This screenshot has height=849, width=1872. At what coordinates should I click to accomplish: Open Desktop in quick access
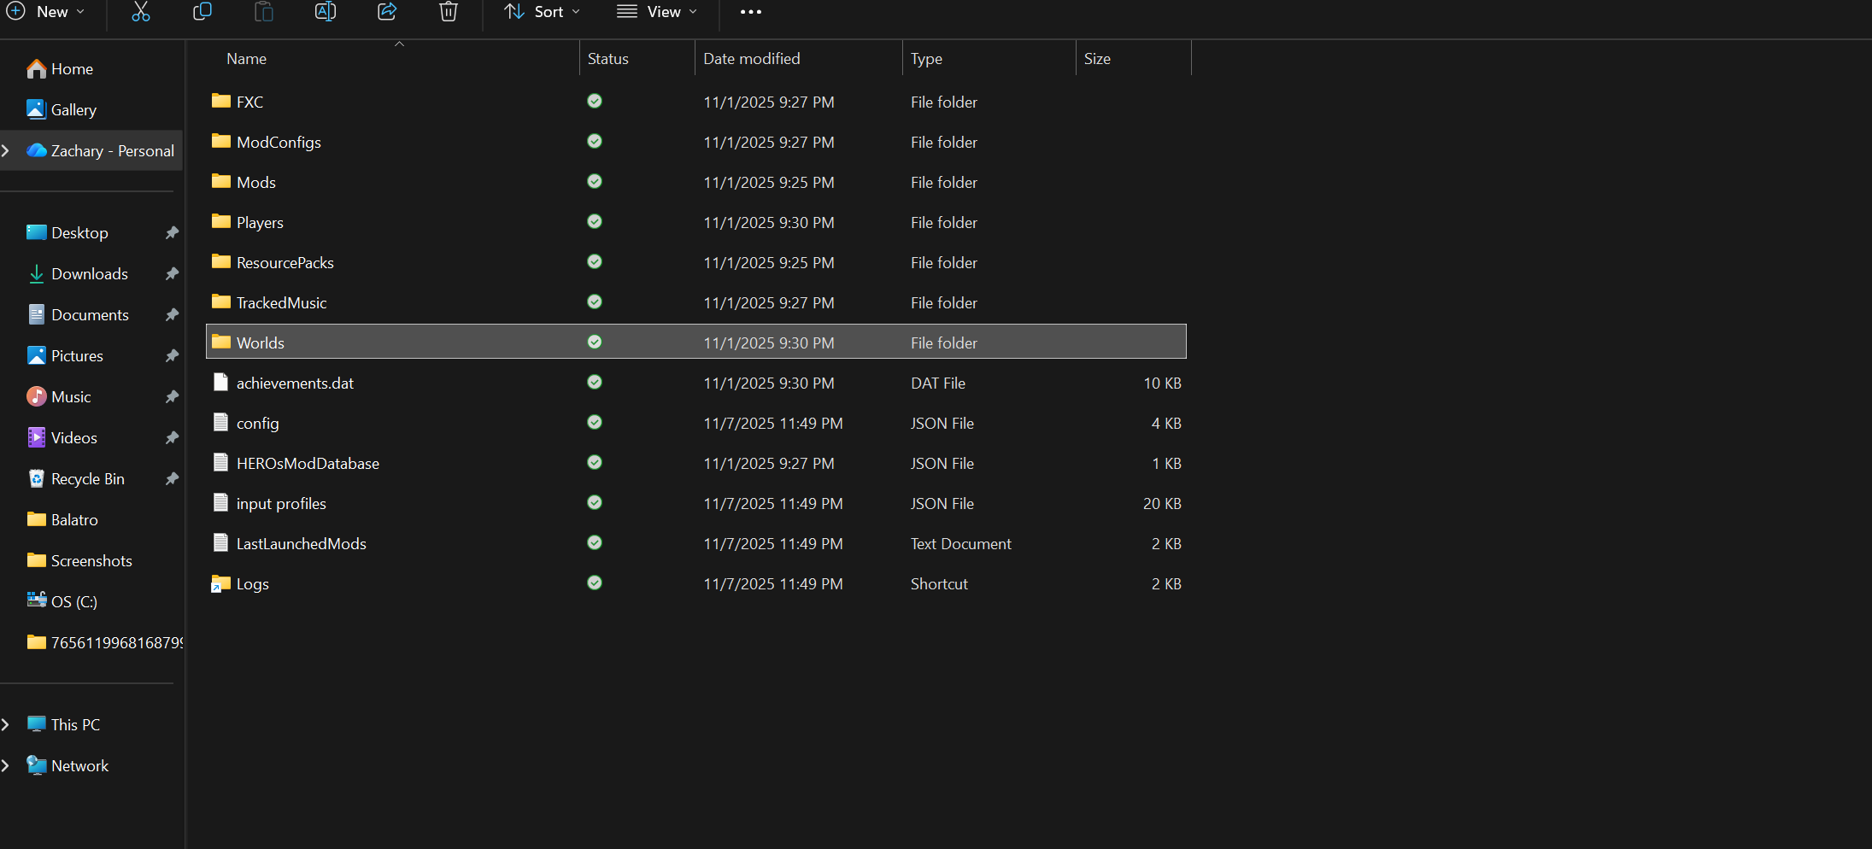79,233
